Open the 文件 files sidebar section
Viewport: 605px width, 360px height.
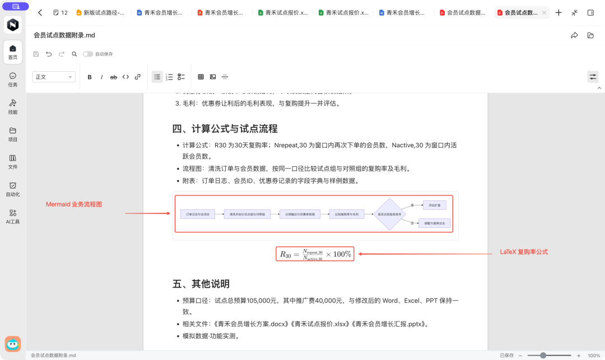13,162
